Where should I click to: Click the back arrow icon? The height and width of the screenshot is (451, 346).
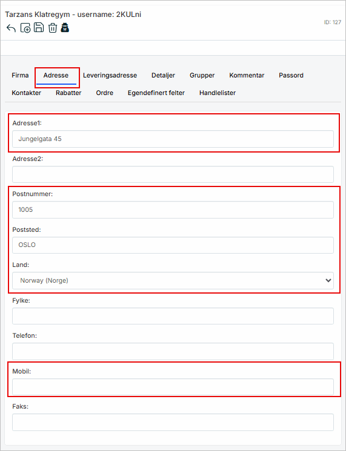point(12,28)
